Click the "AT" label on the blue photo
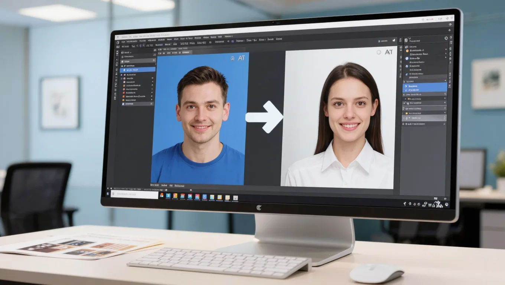 pyautogui.click(x=241, y=58)
